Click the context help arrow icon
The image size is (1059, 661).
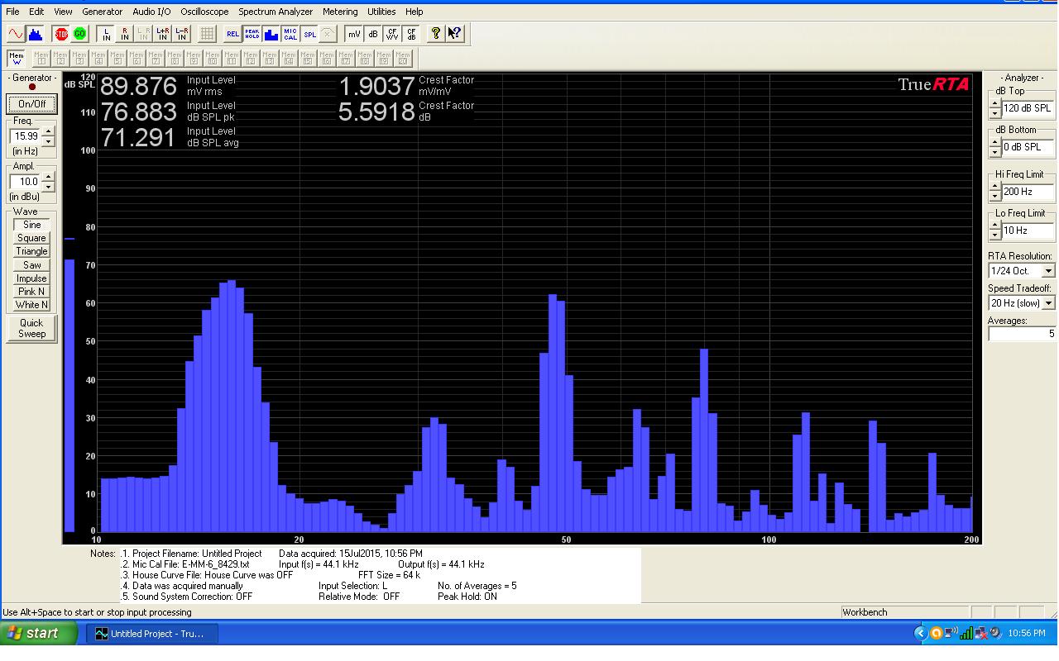tap(455, 34)
